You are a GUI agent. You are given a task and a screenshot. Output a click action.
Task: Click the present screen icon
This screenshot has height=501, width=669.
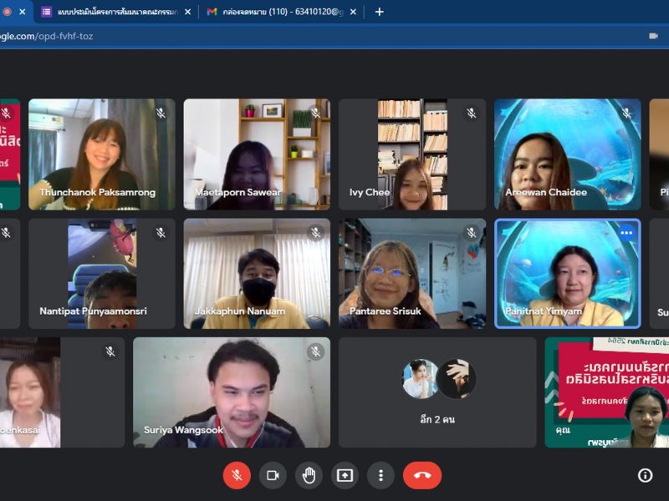(x=345, y=475)
